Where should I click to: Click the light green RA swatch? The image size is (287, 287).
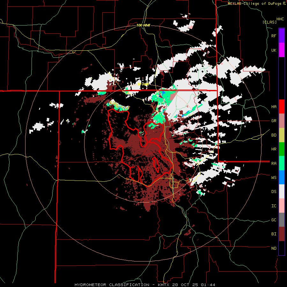coord(282,163)
